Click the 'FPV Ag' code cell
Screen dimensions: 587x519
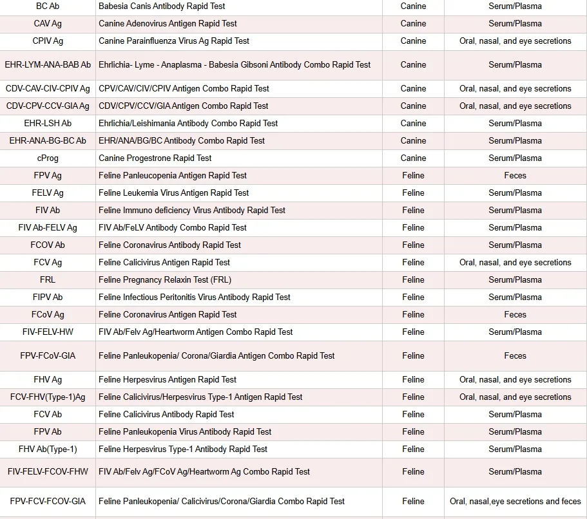48,176
